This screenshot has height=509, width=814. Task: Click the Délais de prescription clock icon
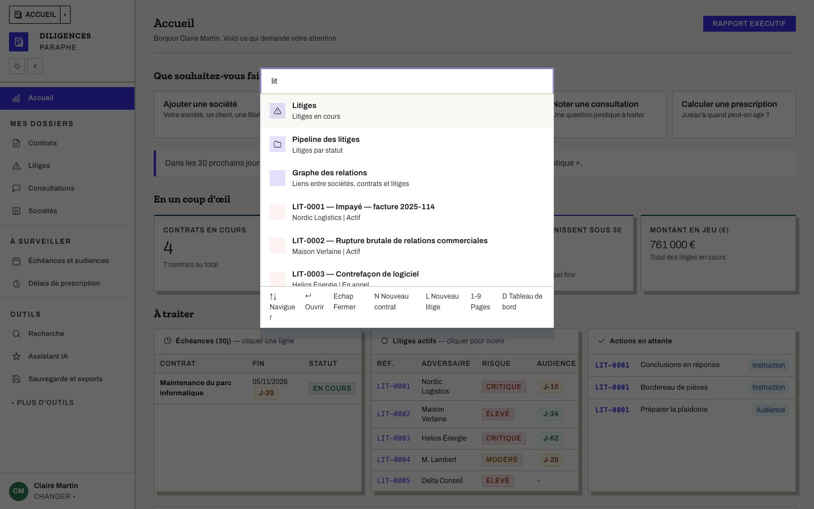pyautogui.click(x=16, y=283)
